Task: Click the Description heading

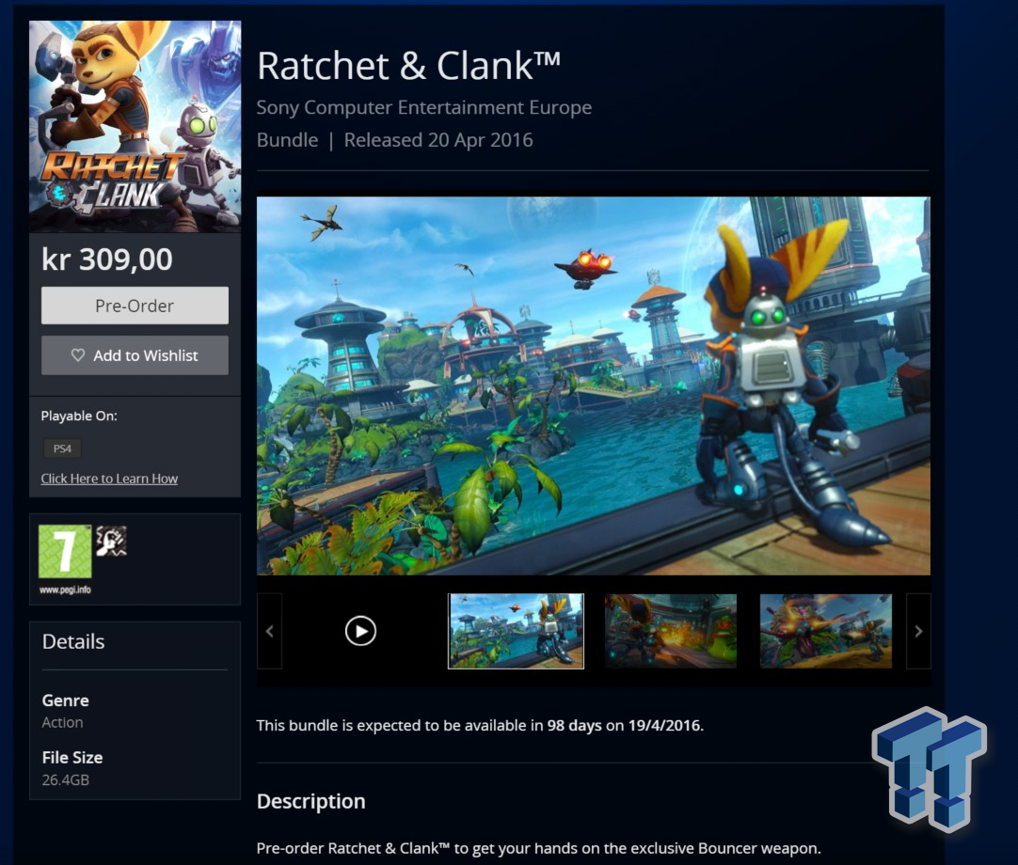Action: click(x=311, y=801)
